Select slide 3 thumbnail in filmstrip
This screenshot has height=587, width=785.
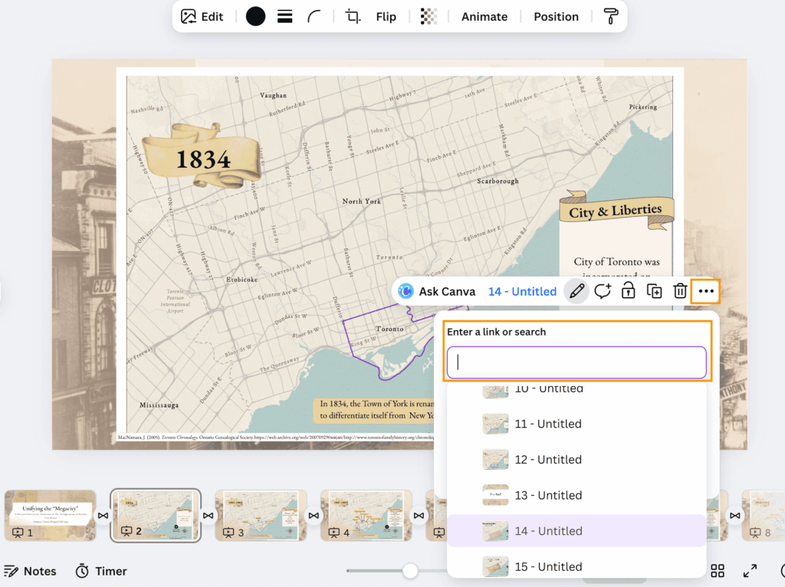click(x=261, y=510)
